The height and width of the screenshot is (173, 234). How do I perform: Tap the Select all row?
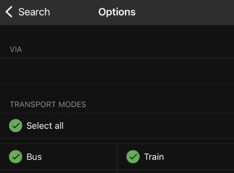(117, 125)
